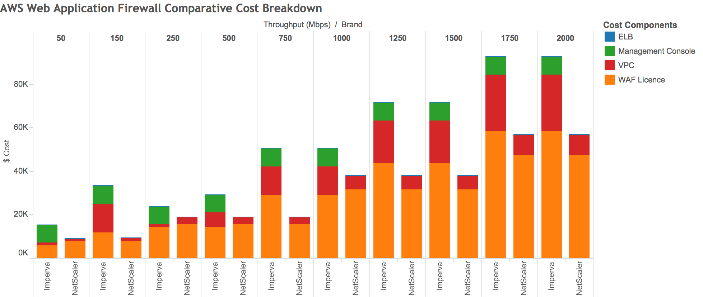Viewport: 703px width, 297px height.
Task: Click the 80K tick on the cost axis
Action: [20, 84]
